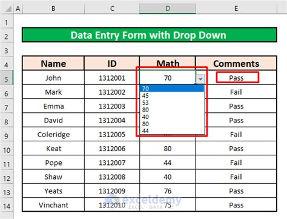
Task: Click ID cell '1312007'
Action: 112,163
